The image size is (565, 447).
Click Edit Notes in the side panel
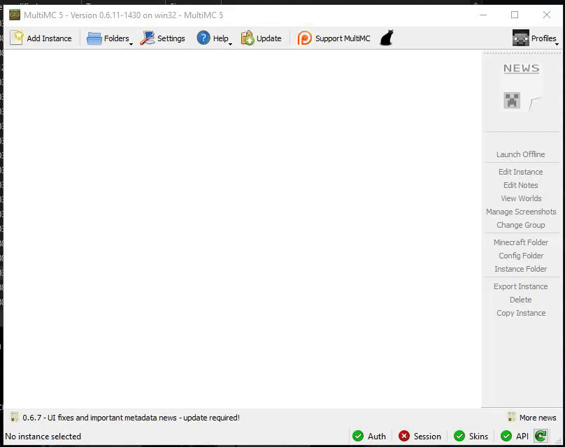pyautogui.click(x=521, y=185)
